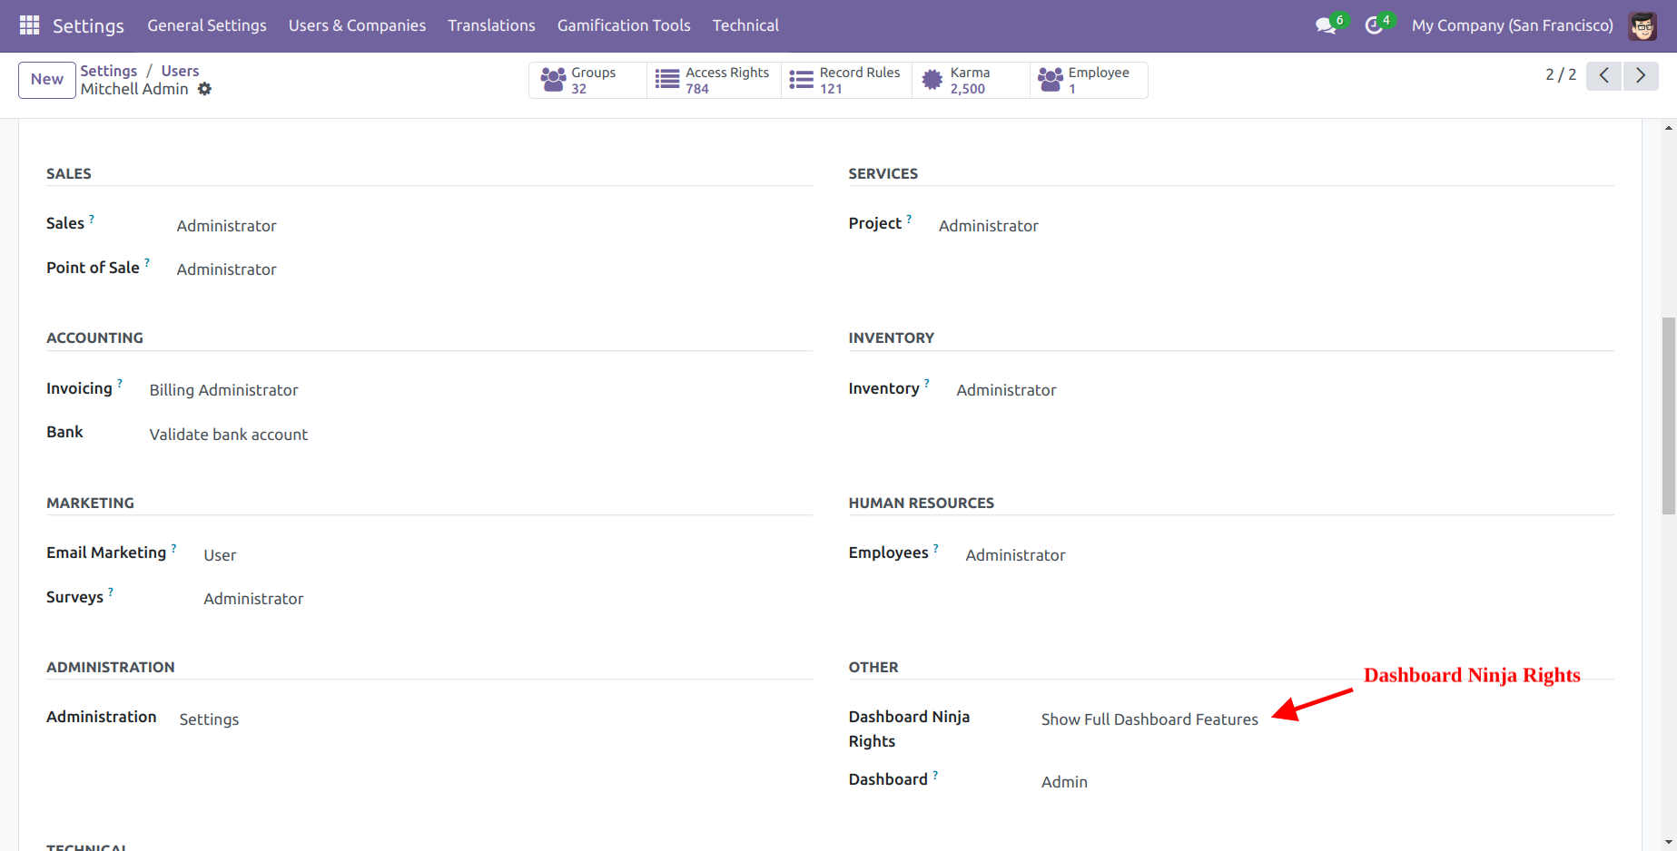Click the gear icon beside Mitchell Admin
The width and height of the screenshot is (1677, 851).
[205, 89]
